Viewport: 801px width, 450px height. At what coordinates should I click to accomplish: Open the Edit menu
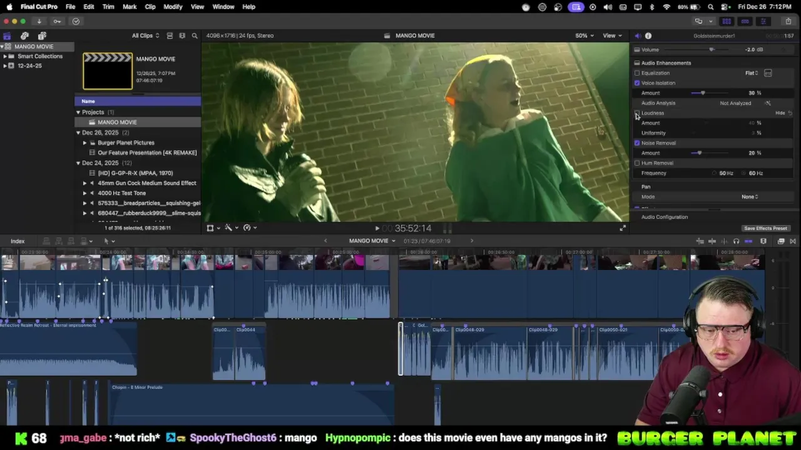(x=89, y=7)
